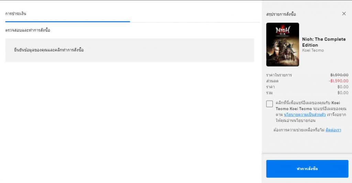
Task: Click the red -฿1,590.00 discount amount
Action: [x=339, y=81]
